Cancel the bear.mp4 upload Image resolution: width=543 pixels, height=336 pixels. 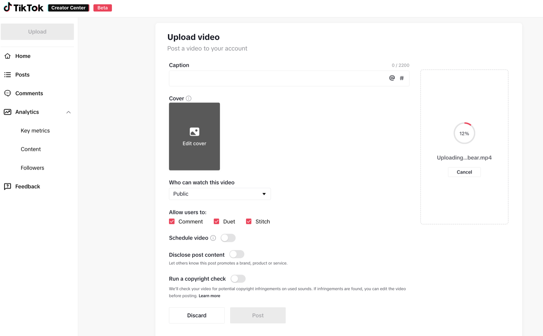click(x=464, y=172)
